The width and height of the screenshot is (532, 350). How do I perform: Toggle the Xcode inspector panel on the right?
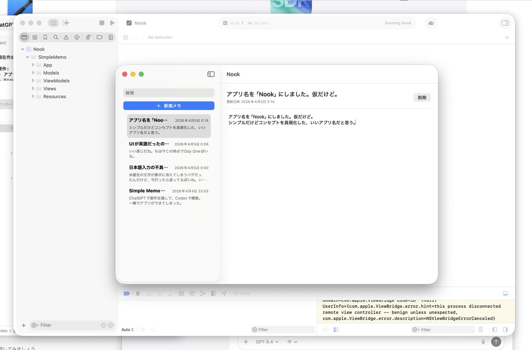point(505,23)
